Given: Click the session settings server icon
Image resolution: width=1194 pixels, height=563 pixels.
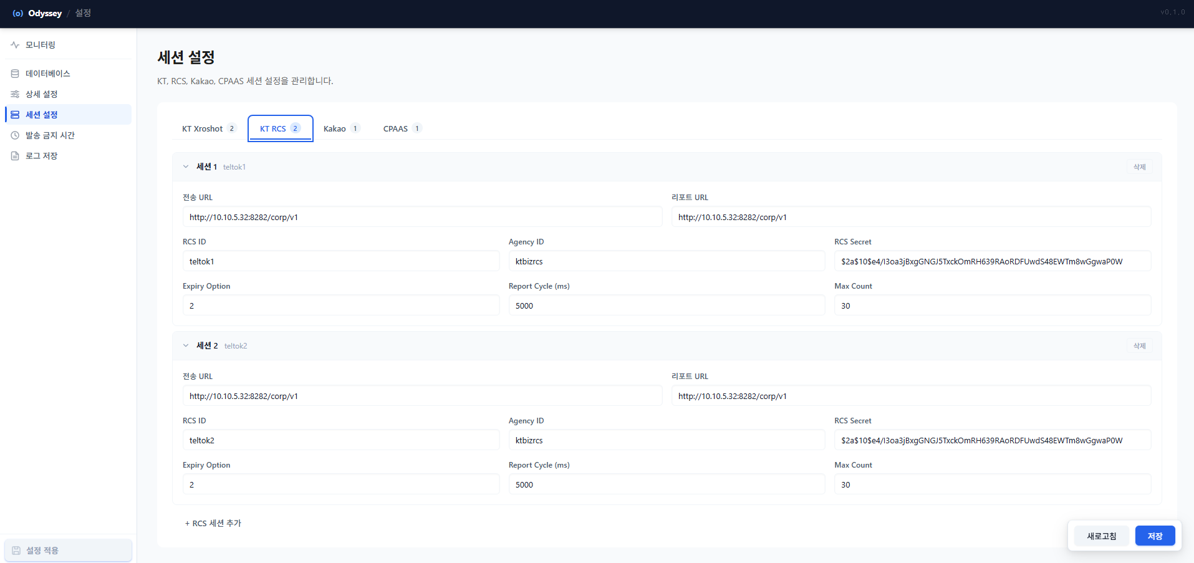Looking at the screenshot, I should click(x=15, y=115).
